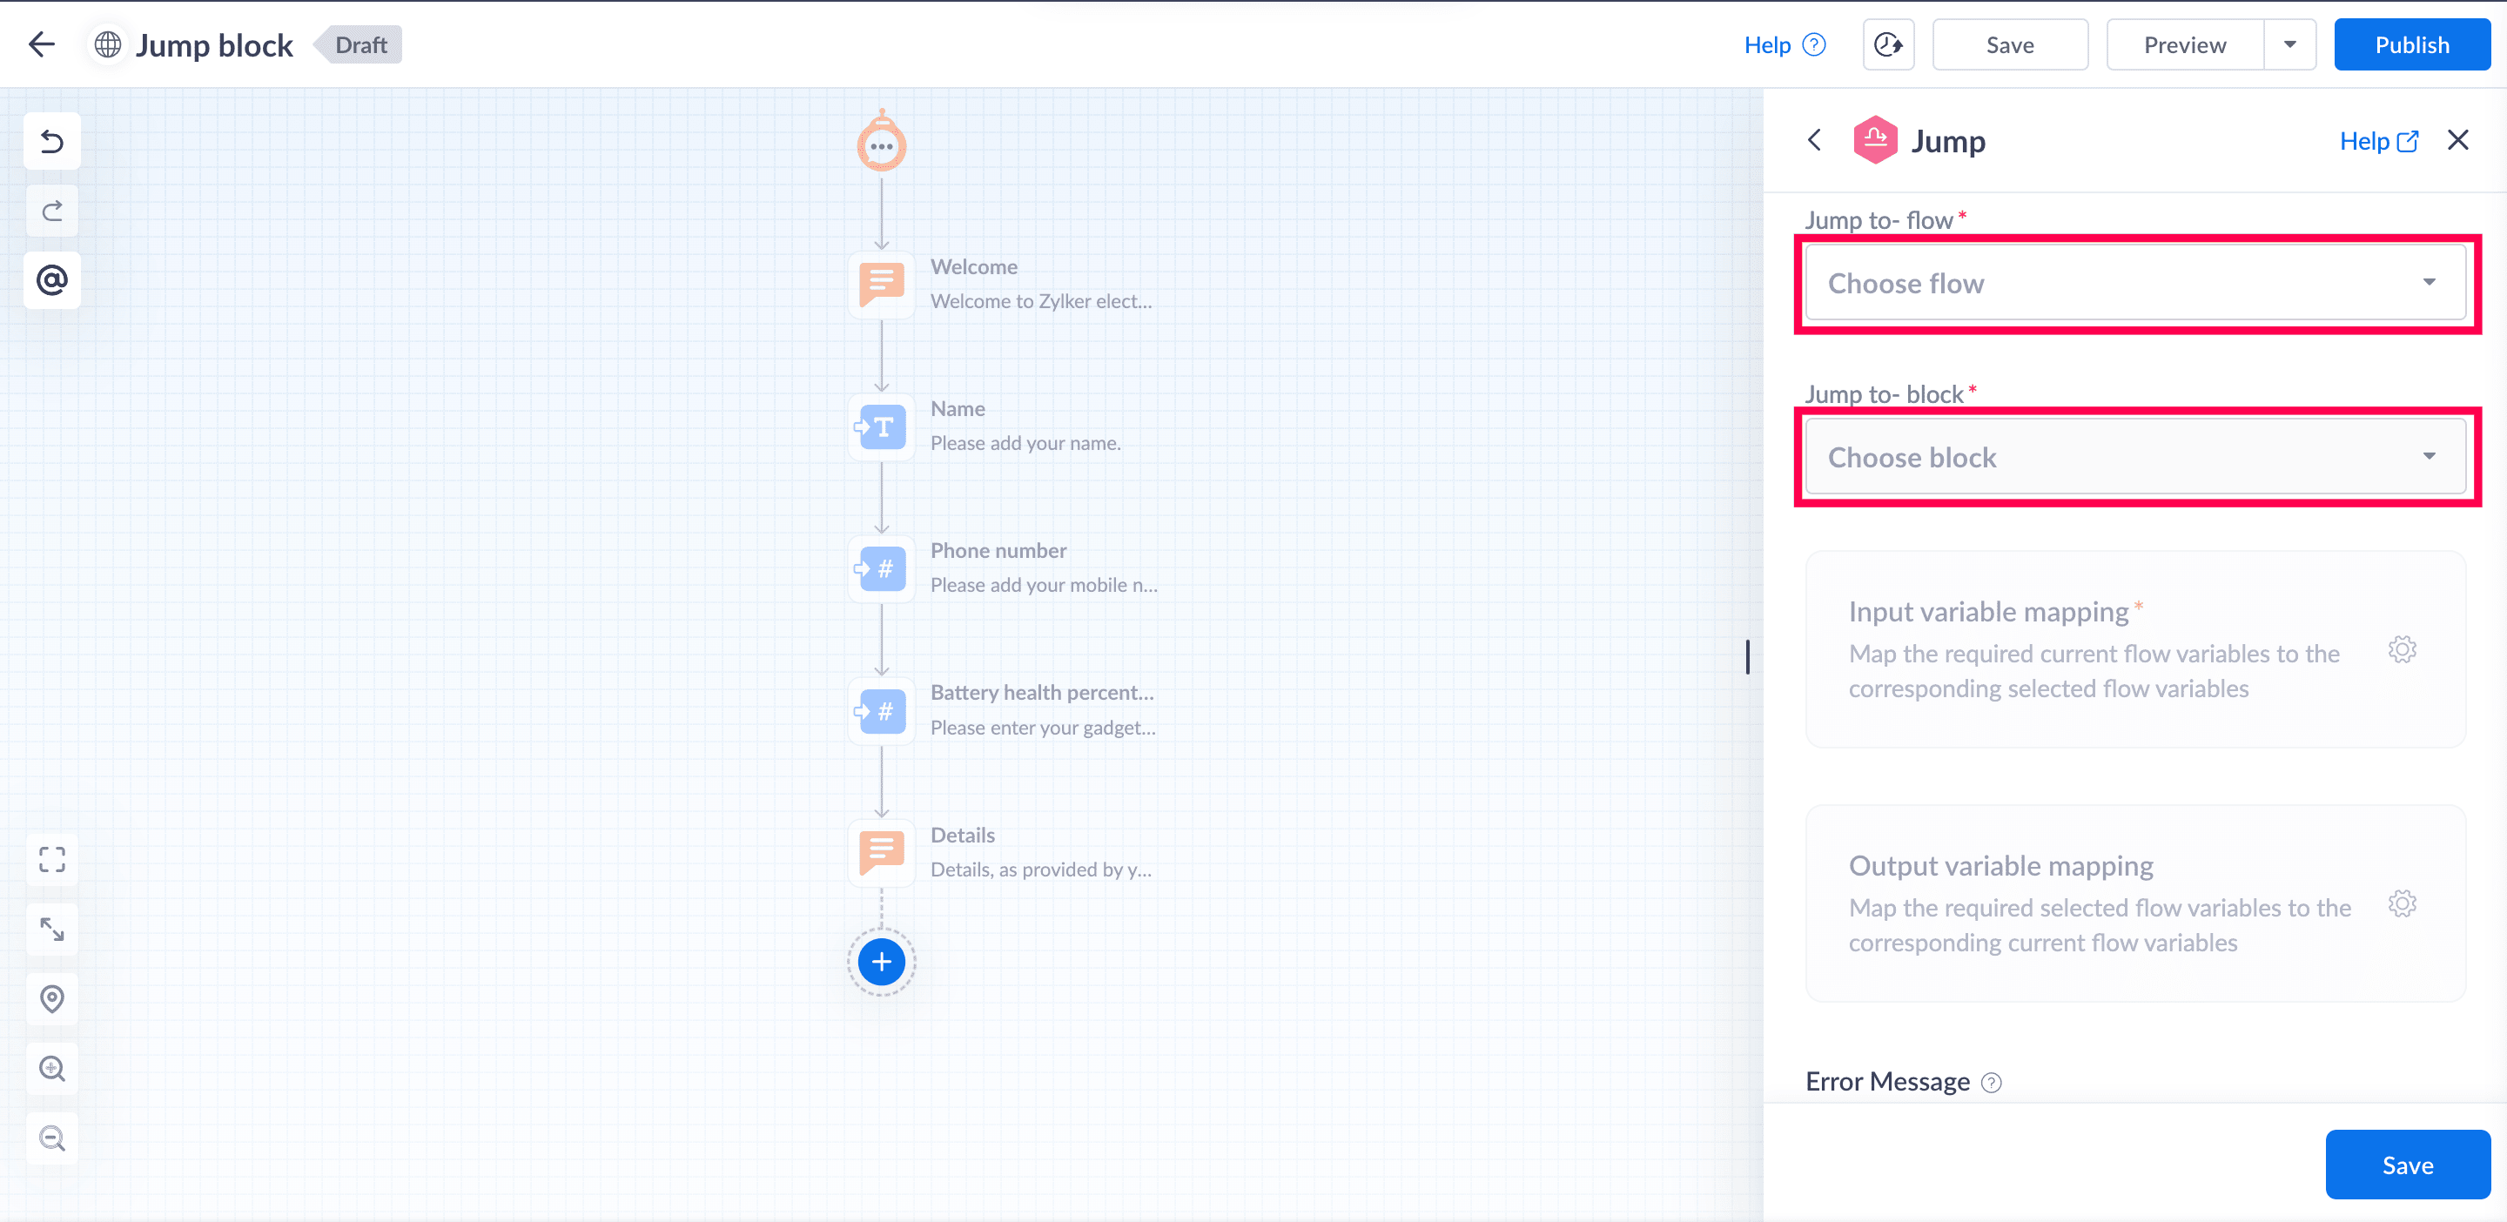Click 'Please add your name.' text
Screen dimensions: 2507x1222
[x=1025, y=443]
